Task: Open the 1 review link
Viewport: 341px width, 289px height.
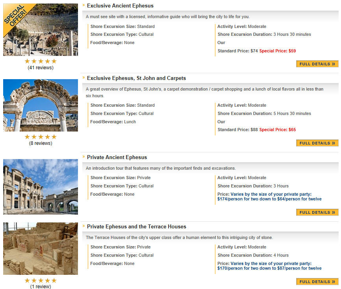Action: click(41, 286)
